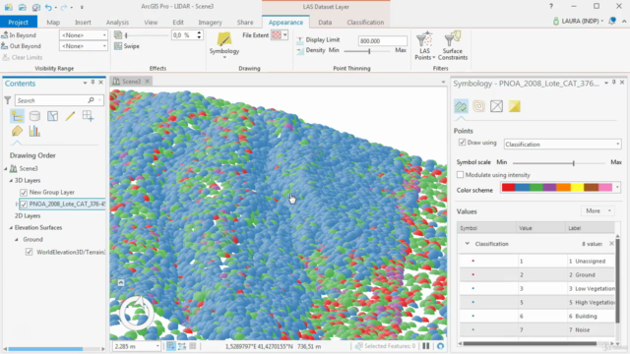Open the Project tab
The image size is (630, 354).
19,22
